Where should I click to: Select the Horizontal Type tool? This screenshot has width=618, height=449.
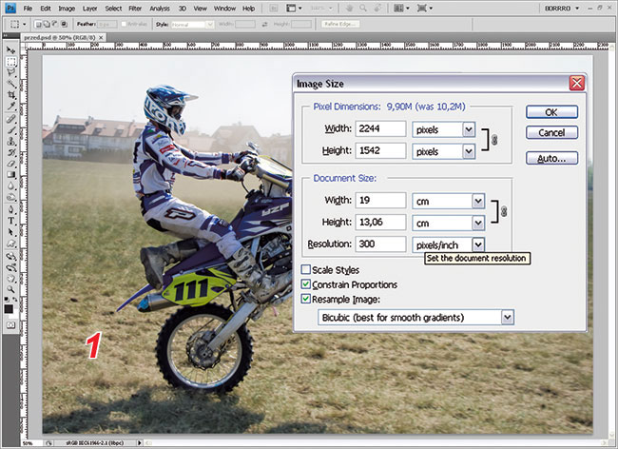[x=10, y=219]
